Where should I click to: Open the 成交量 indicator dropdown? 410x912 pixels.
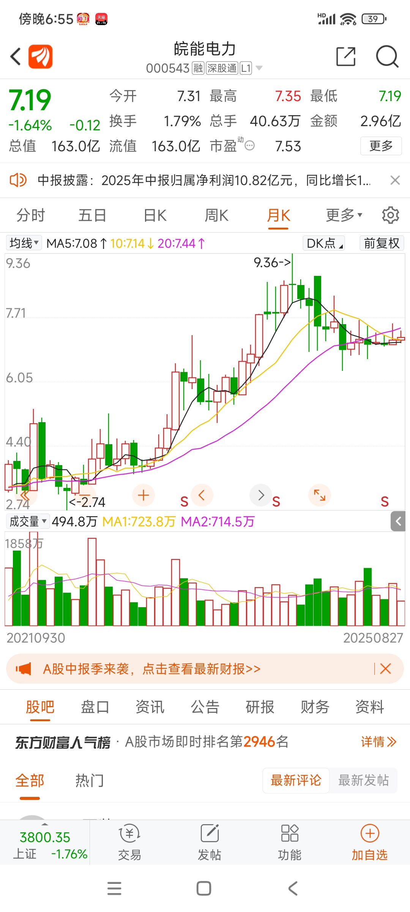tap(28, 521)
